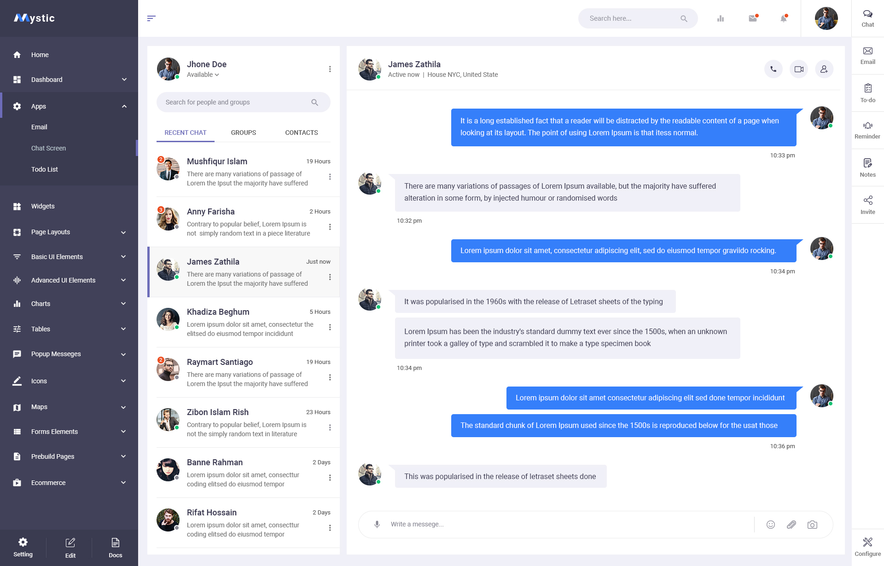Open Reminder in the right sidebar
This screenshot has width=884, height=566.
(x=867, y=130)
